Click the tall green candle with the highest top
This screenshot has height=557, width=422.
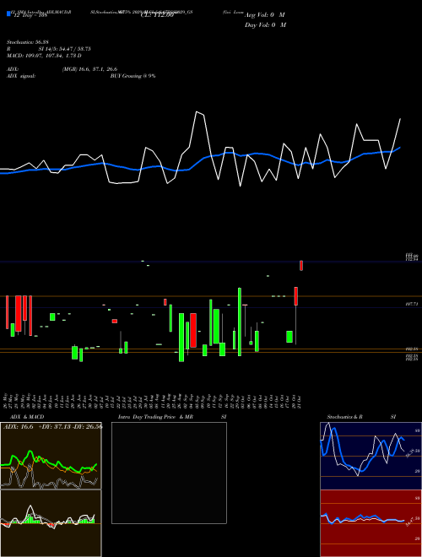coord(240,322)
